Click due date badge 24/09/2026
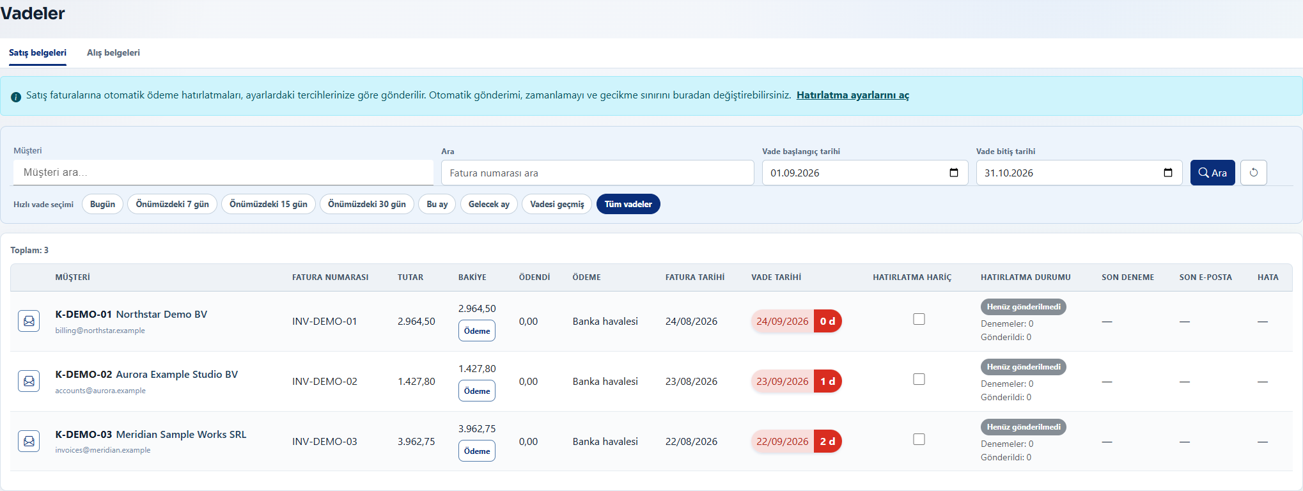Viewport: 1303px width, 491px height. (x=797, y=321)
